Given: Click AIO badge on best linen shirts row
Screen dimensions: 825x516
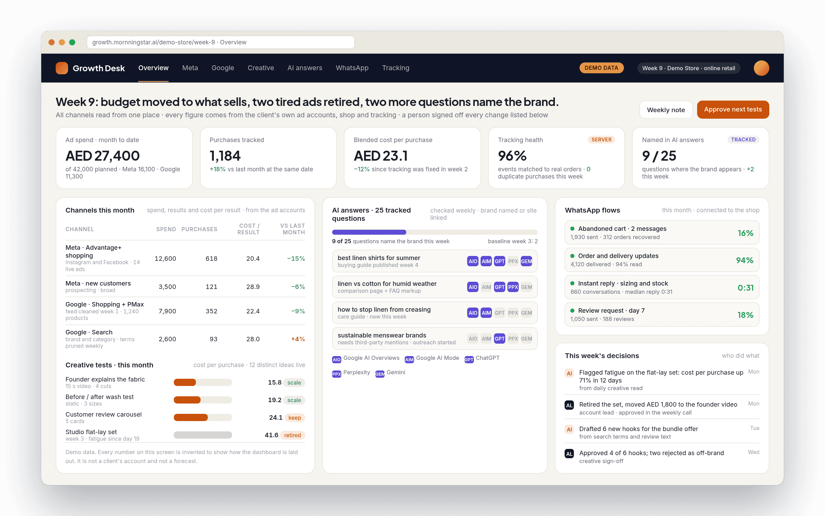Looking at the screenshot, I should (473, 261).
